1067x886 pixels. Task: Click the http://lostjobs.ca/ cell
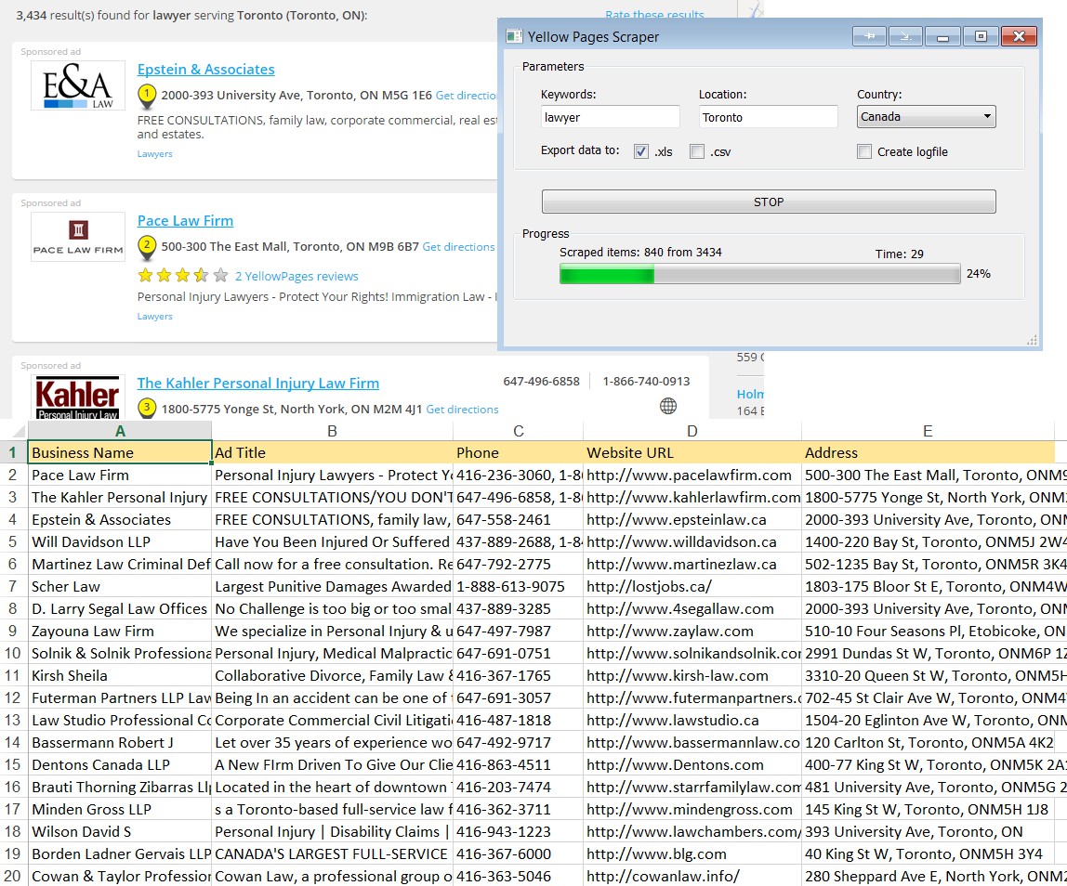pyautogui.click(x=692, y=587)
